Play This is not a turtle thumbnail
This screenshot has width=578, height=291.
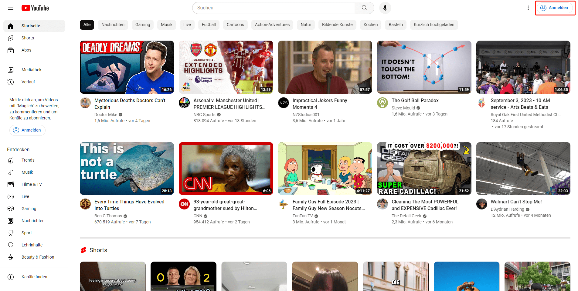coord(127,169)
